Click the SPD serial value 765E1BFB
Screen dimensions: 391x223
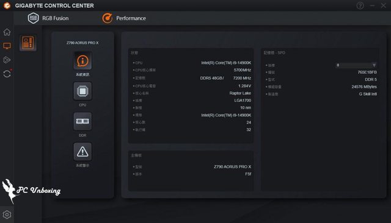click(x=367, y=72)
